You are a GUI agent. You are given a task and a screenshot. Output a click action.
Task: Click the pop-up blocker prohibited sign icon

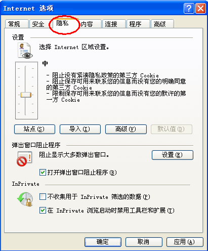pyautogui.click(x=24, y=158)
